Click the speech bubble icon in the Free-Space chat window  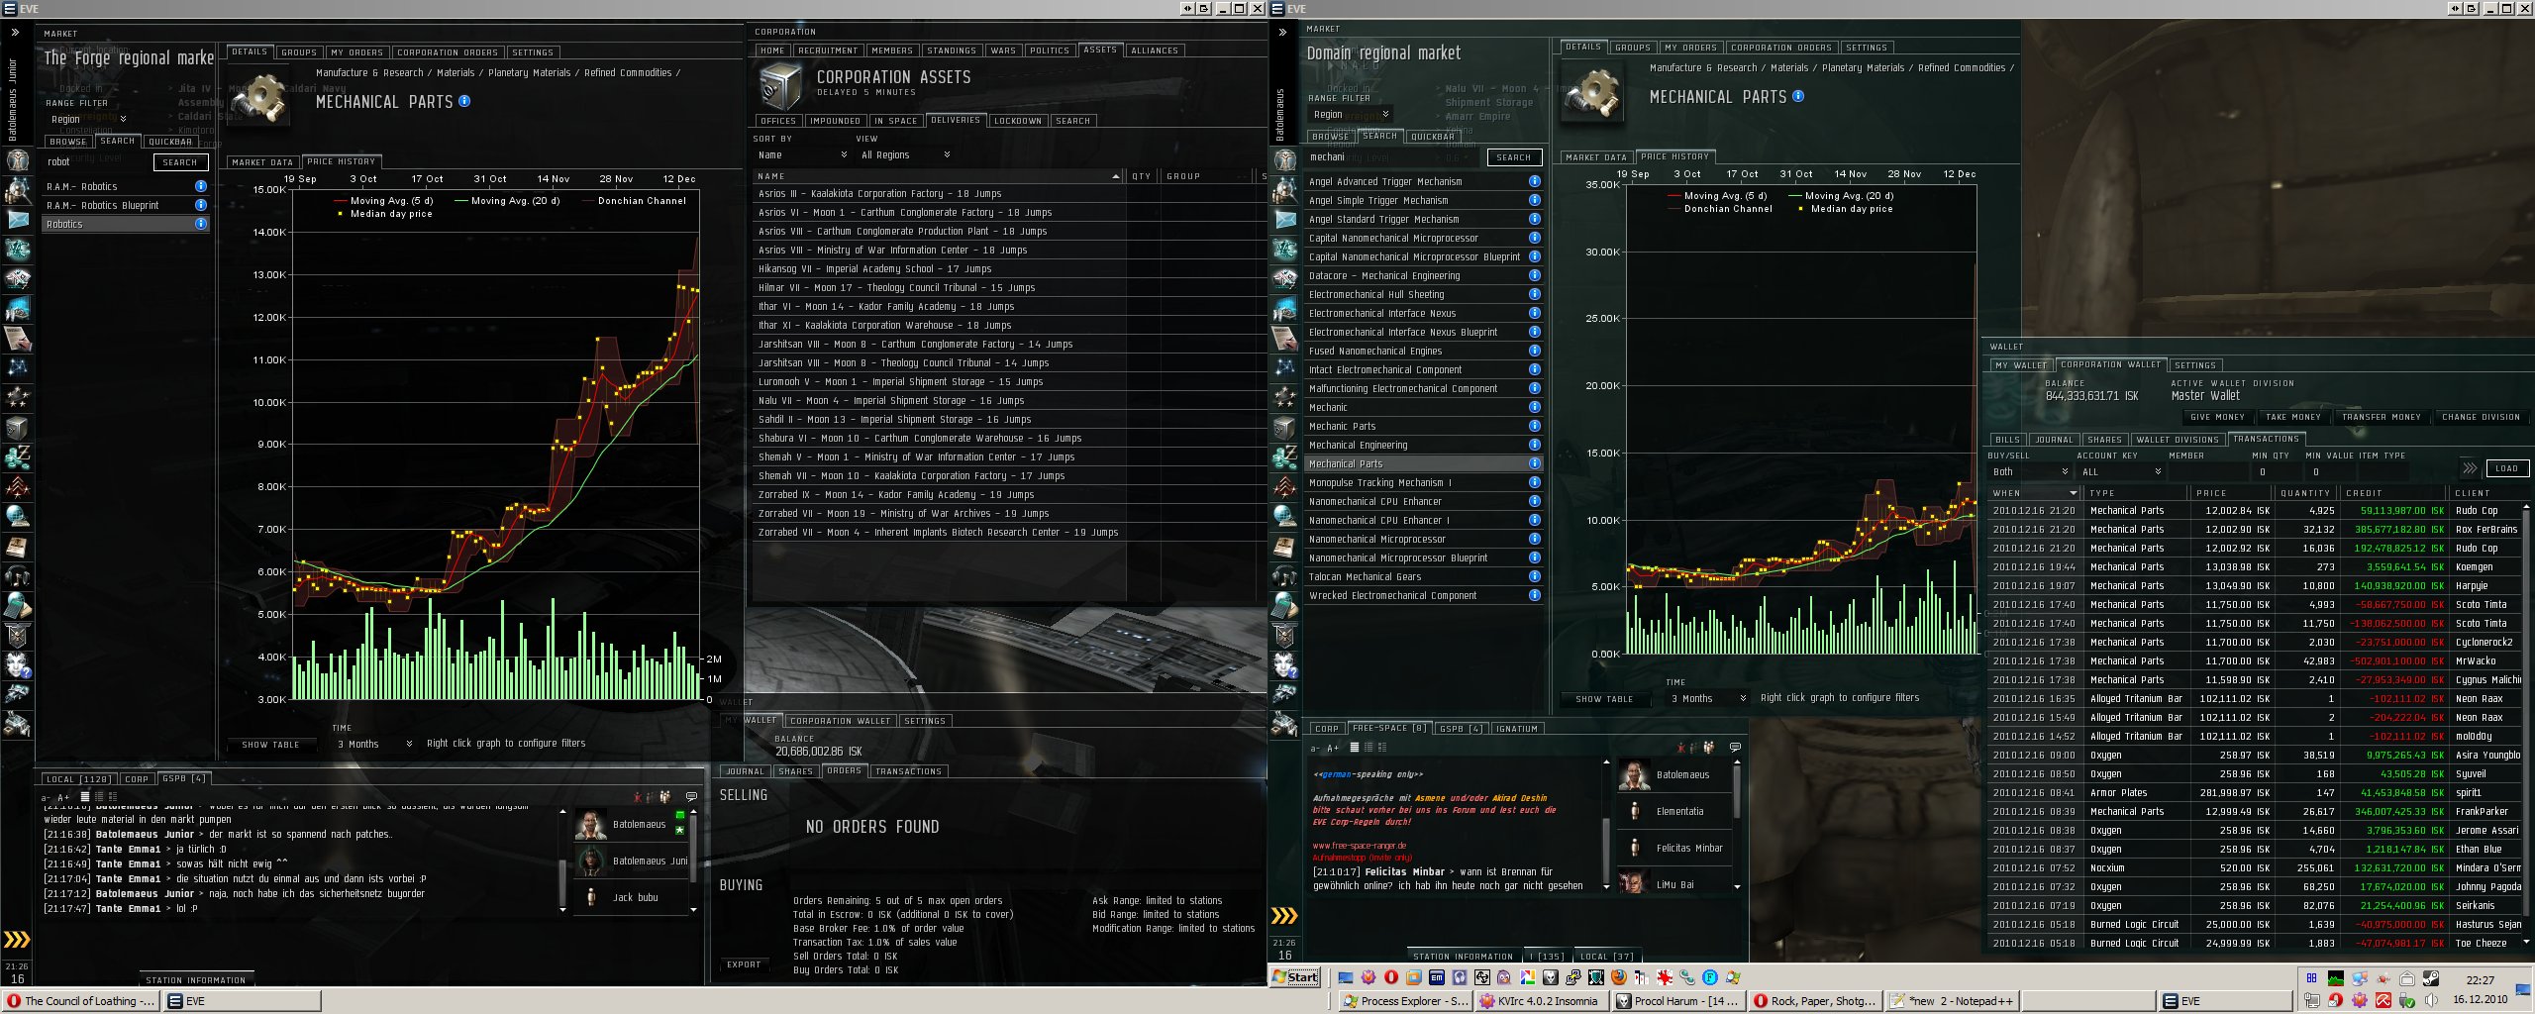(1735, 747)
